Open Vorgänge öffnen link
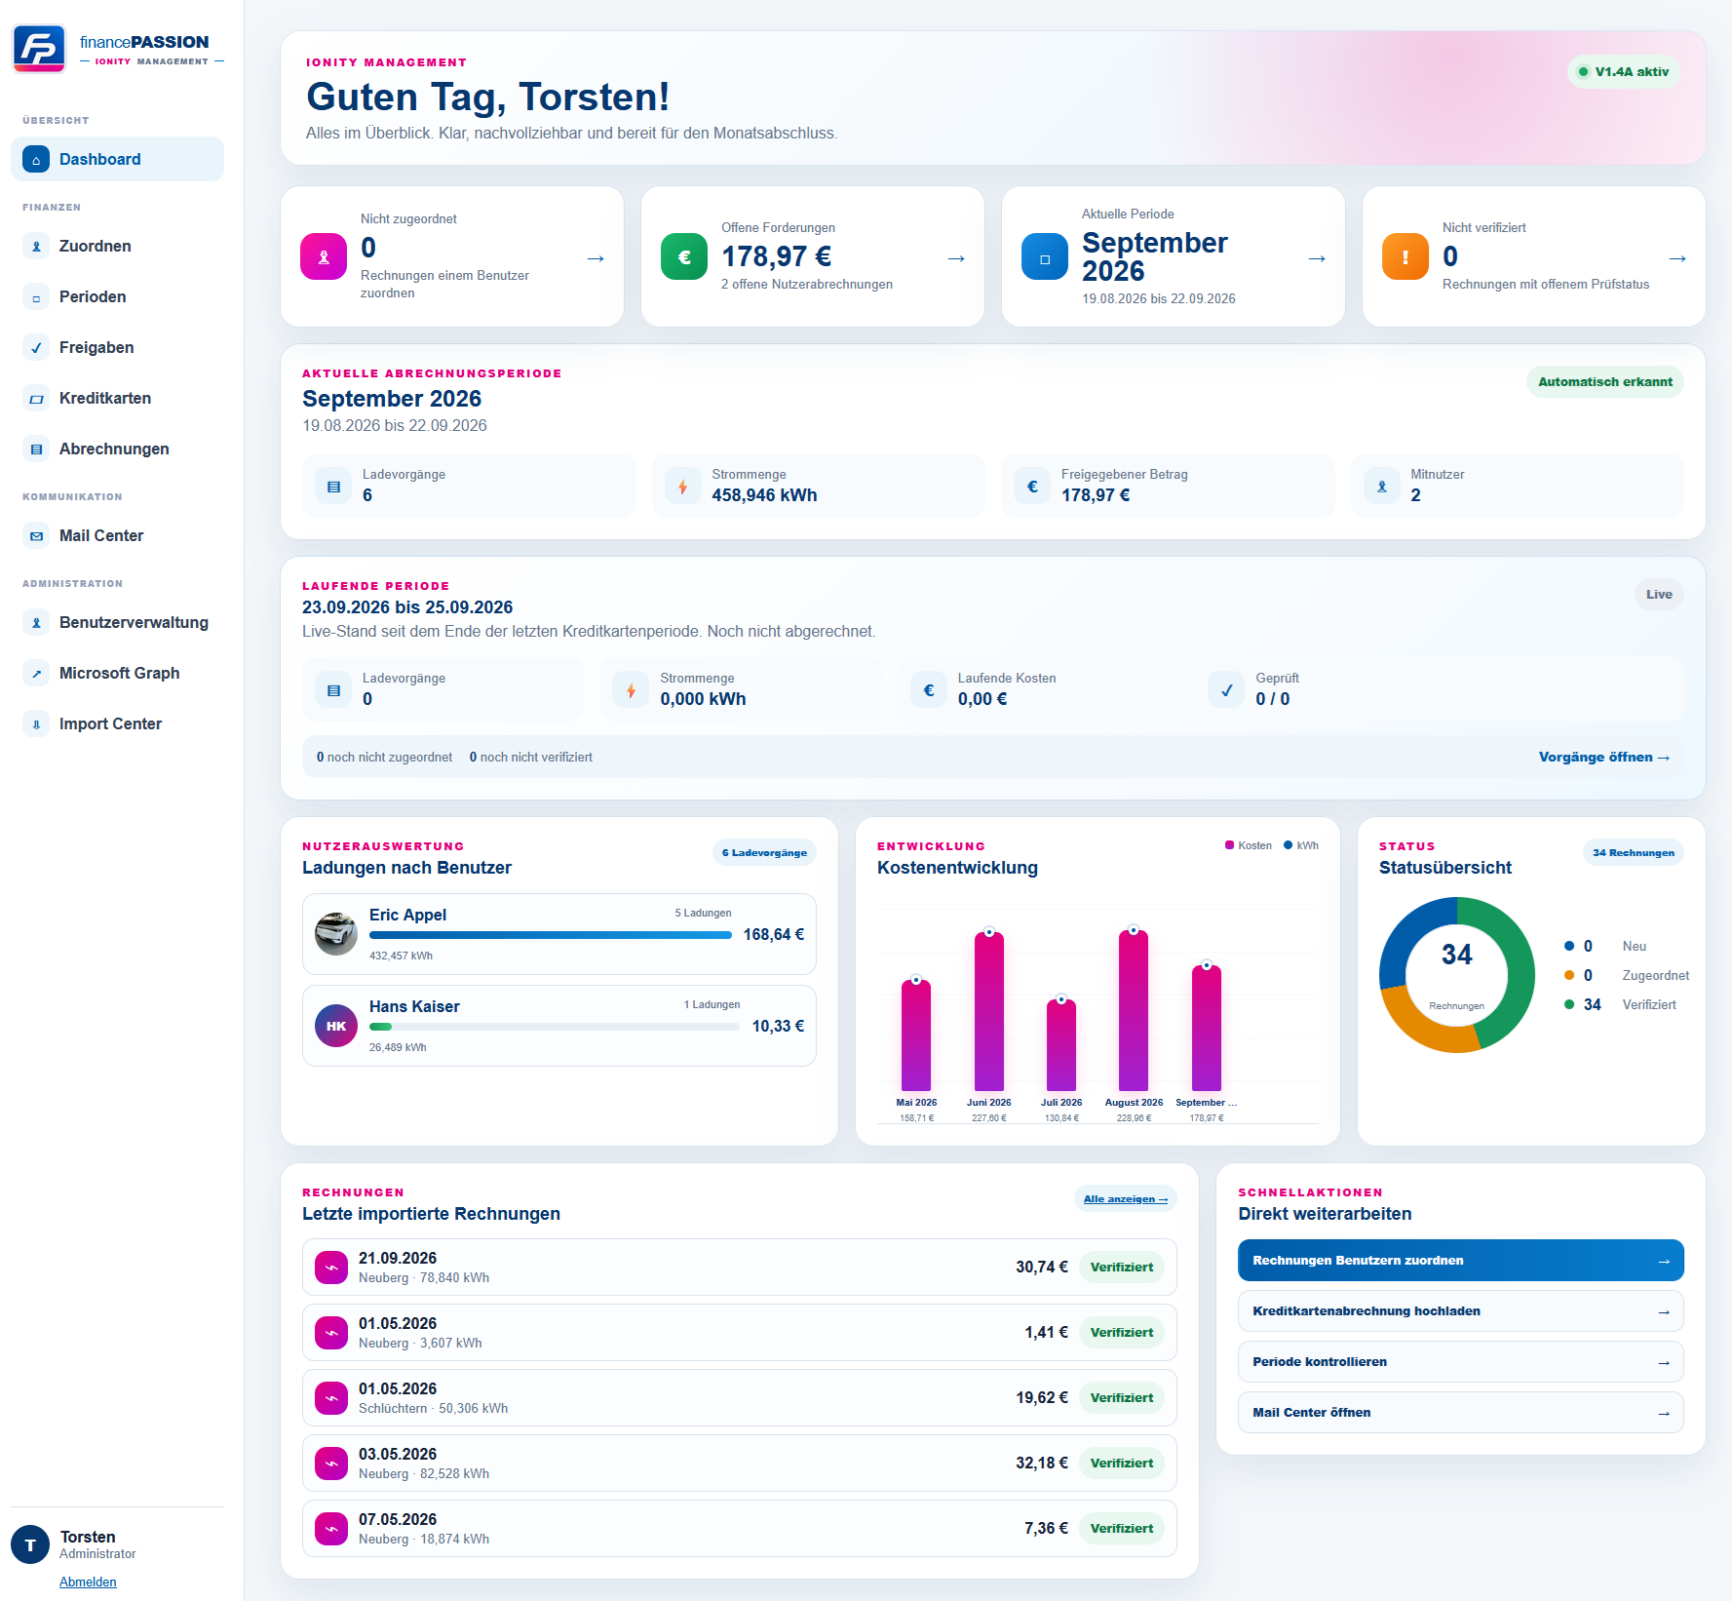The width and height of the screenshot is (1732, 1601). 1604,757
